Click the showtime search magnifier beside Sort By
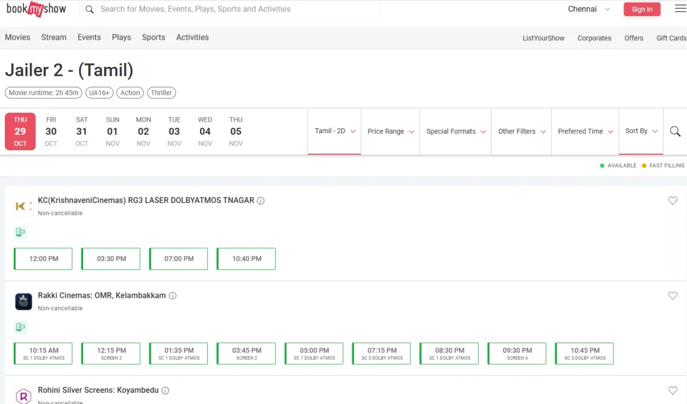 tap(675, 132)
